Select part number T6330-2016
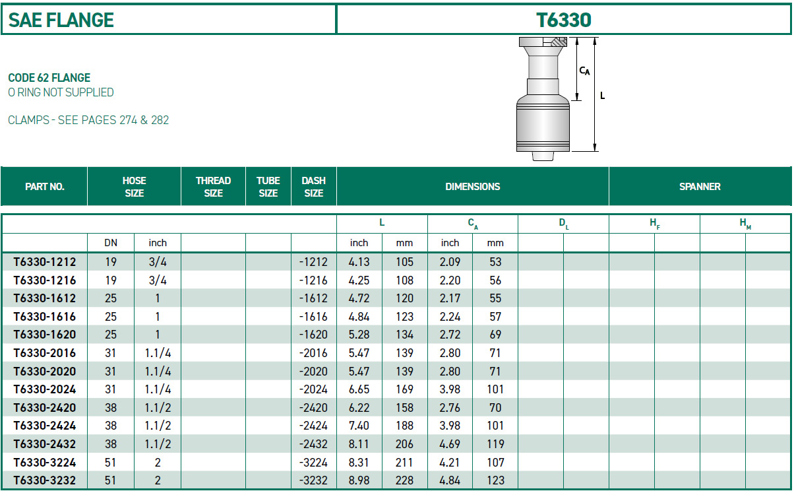The height and width of the screenshot is (493, 794). click(45, 353)
